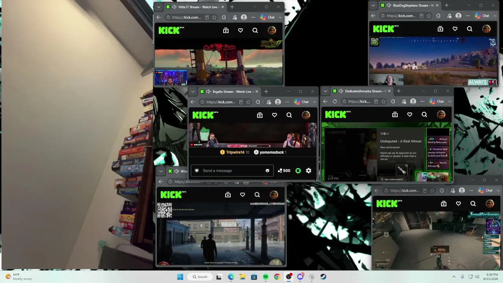This screenshot has height=283, width=503.
Task: Click the green Kick subscribe icon in Bxgallo chat
Action: [x=298, y=171]
